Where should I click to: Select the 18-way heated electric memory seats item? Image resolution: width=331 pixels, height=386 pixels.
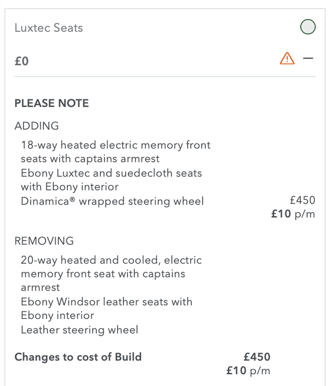116,152
